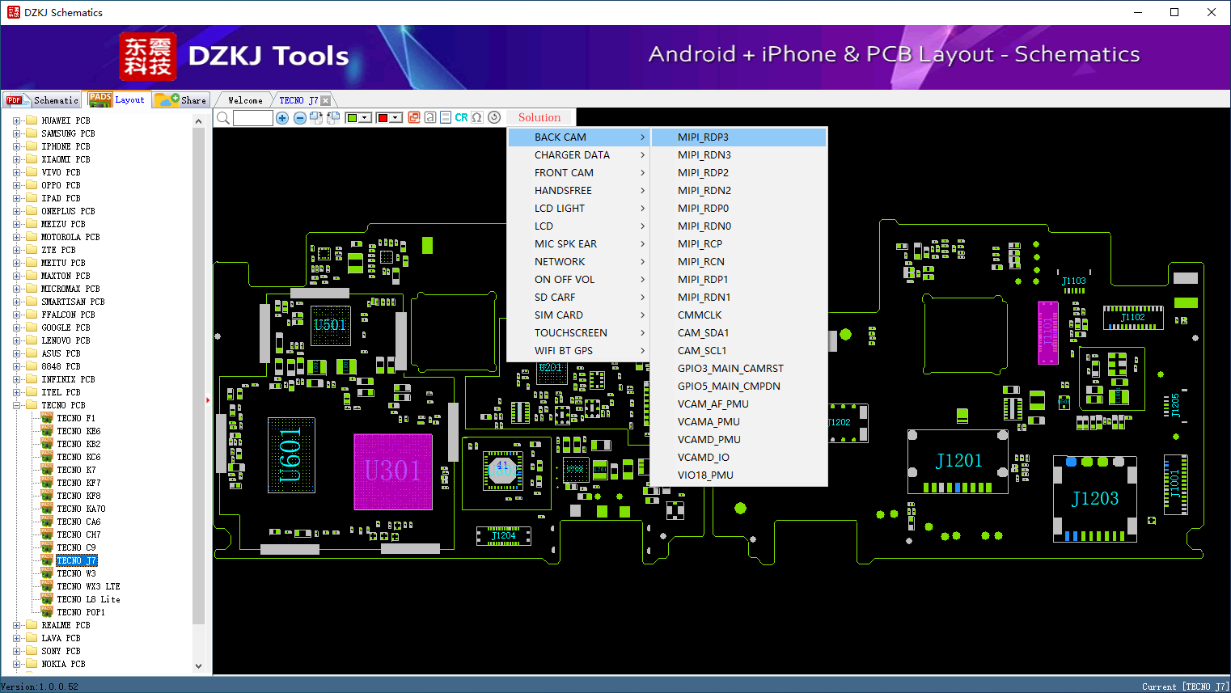Click the TECNO KA70 board icon

click(x=47, y=509)
